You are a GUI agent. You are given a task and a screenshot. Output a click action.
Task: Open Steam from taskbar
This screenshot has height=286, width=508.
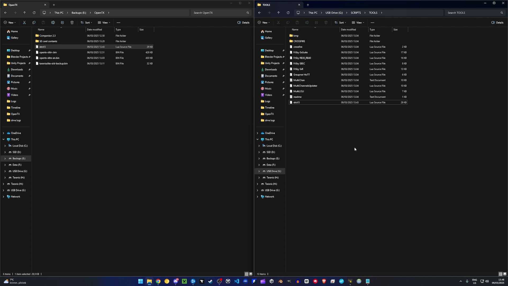(210, 281)
